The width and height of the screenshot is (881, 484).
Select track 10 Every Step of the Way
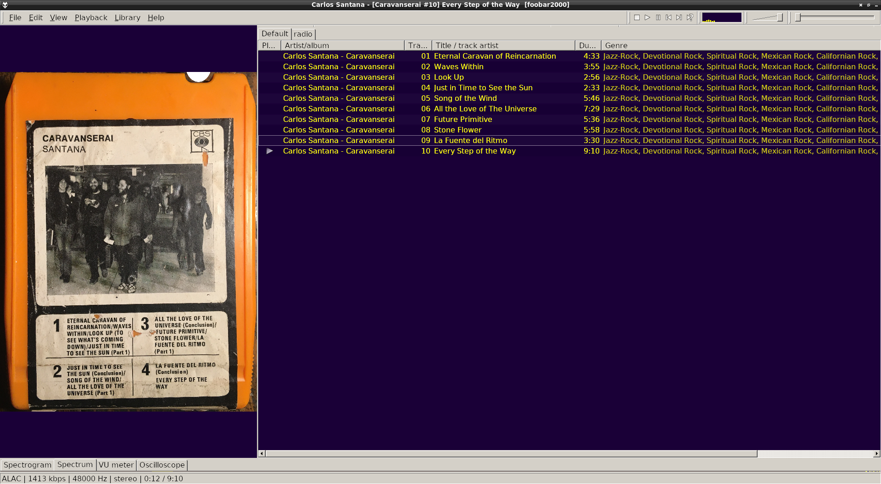pos(569,151)
